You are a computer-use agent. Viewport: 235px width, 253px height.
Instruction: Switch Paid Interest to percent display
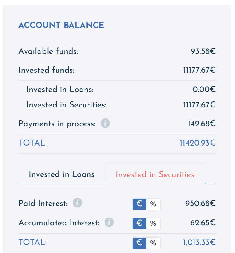click(x=153, y=204)
